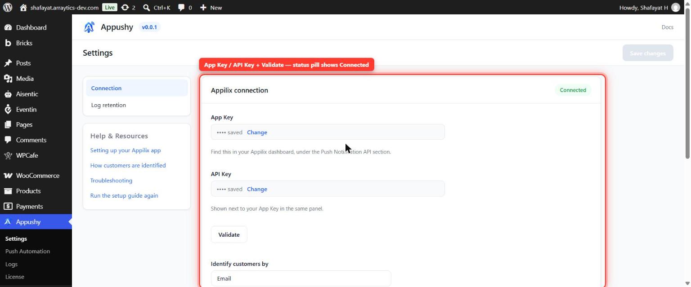691x287 pixels.
Task: Open How customers are identified link
Action: [128, 165]
